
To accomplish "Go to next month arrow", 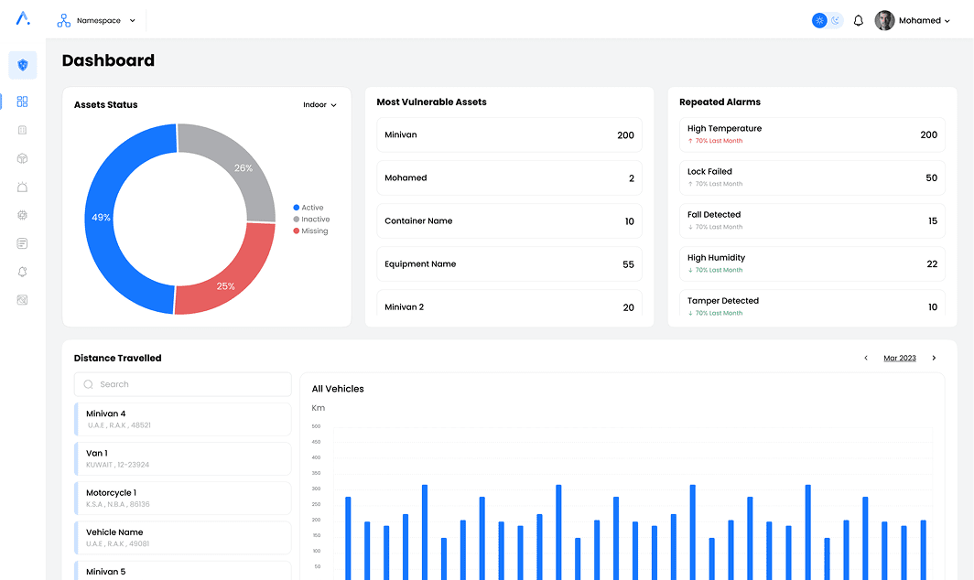I will click(934, 358).
